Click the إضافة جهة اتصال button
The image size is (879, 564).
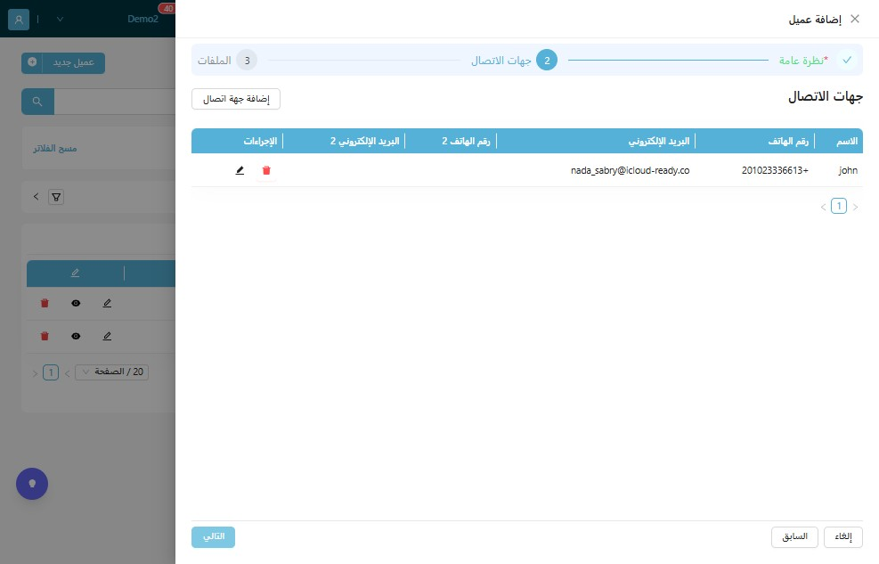[236, 99]
